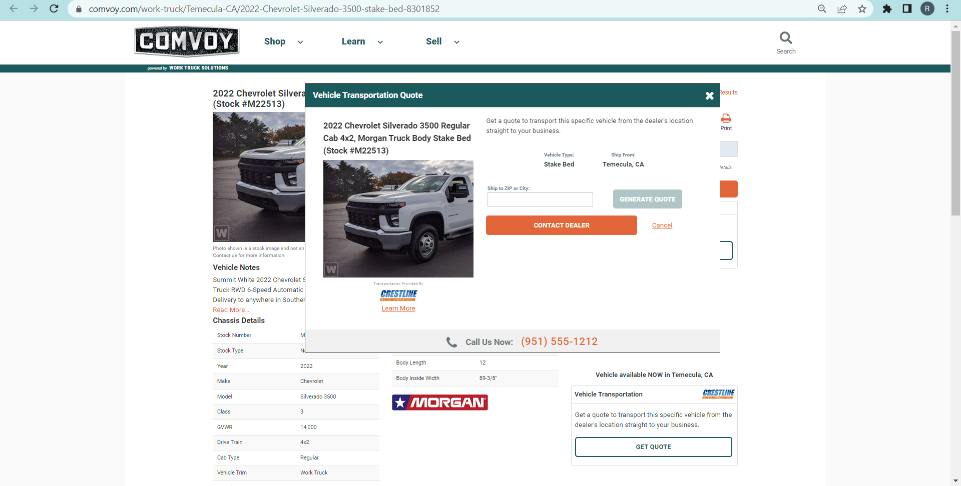Click the Crestline logo in dialog
Screen dimensions: 961x486
[398, 294]
